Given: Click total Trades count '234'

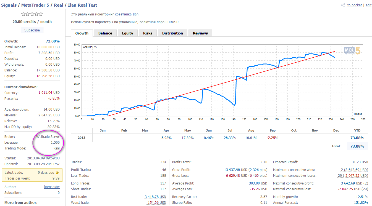Looking at the screenshot, I should pyautogui.click(x=163, y=162).
